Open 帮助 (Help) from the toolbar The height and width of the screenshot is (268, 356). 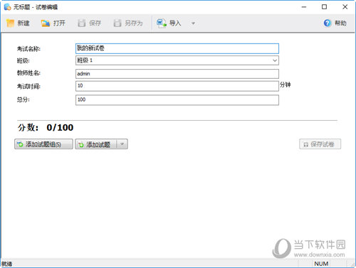335,23
